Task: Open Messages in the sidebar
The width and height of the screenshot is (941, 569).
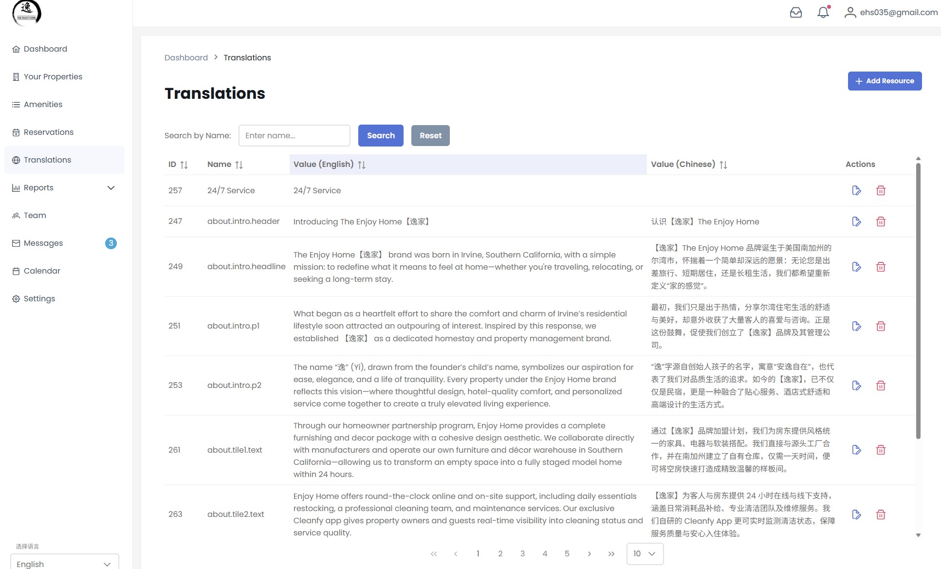Action: click(43, 243)
